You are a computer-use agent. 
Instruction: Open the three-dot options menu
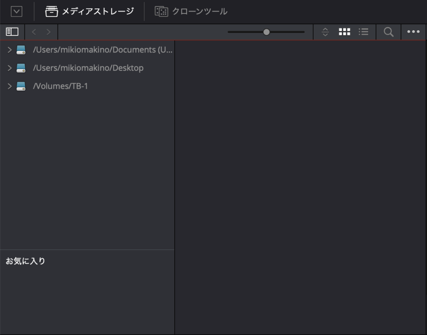[413, 32]
